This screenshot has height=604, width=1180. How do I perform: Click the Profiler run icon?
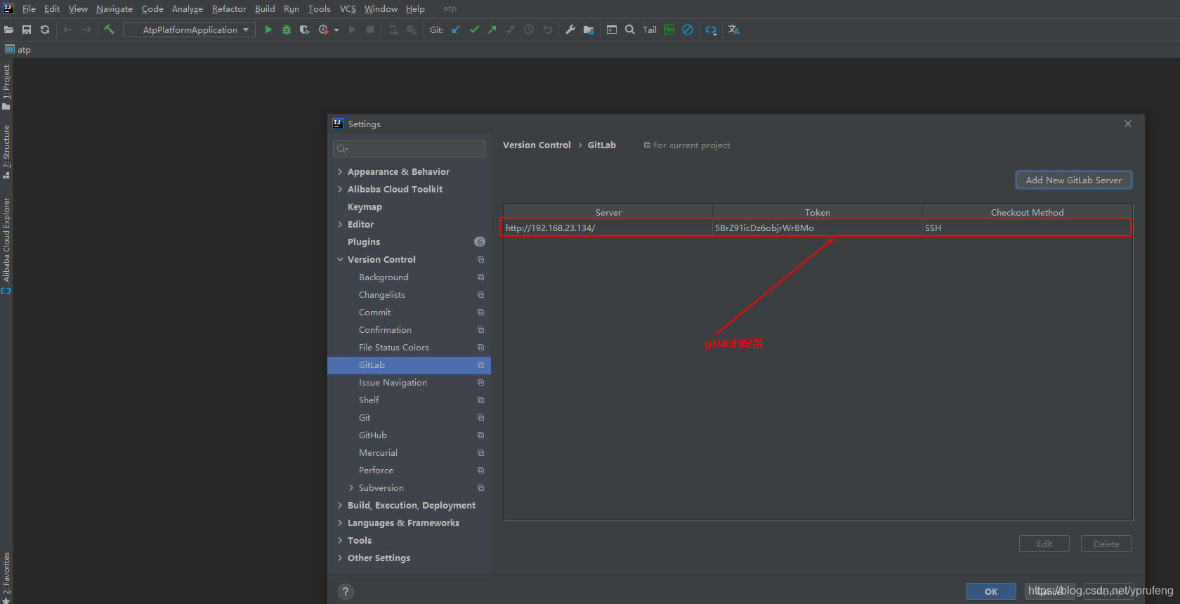[x=324, y=29]
